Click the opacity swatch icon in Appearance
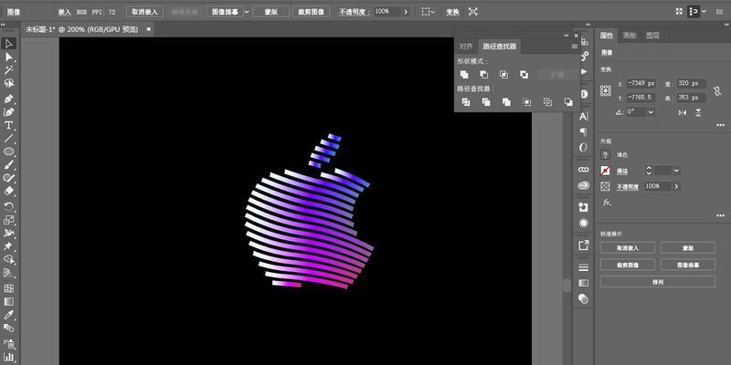This screenshot has height=365, width=731. (x=606, y=186)
